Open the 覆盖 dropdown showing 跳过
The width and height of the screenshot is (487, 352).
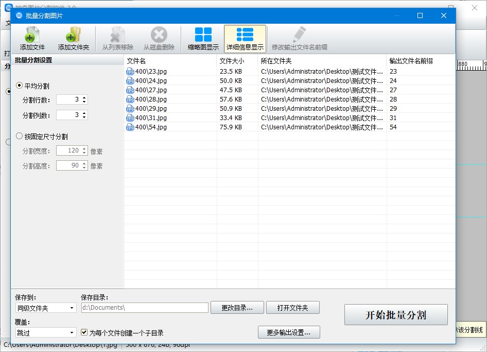45,333
